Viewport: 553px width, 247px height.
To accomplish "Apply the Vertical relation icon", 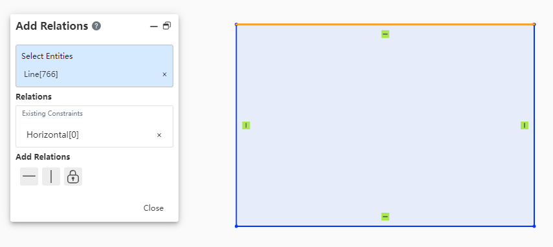I will (x=51, y=177).
